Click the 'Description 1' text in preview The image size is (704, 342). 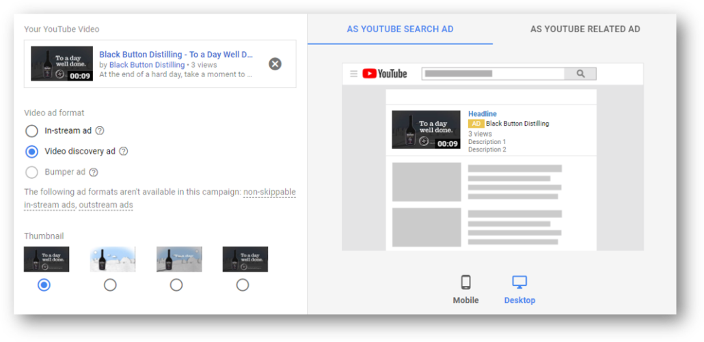point(487,141)
